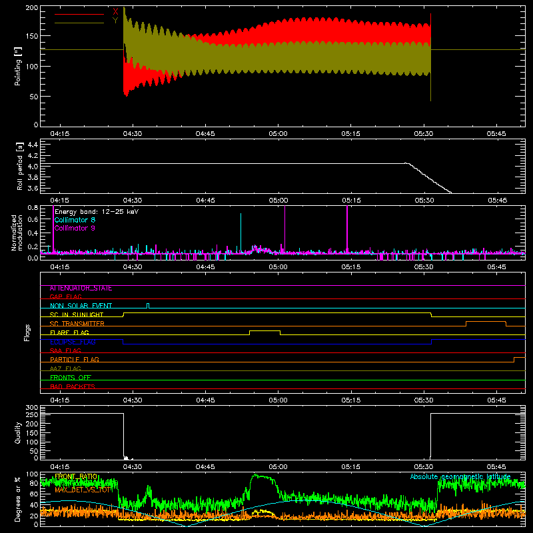Viewport: 533px width, 533px height.
Task: Click the magenta modulation spike just after 05:00
Action: 285,229
